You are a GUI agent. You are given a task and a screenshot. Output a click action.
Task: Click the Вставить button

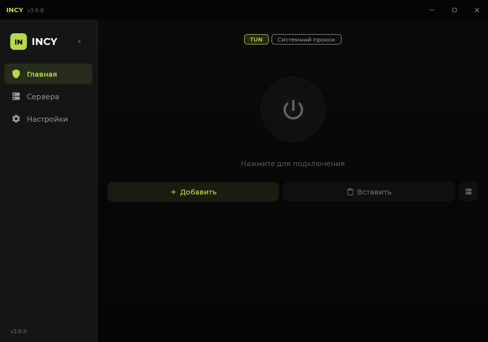point(369,192)
